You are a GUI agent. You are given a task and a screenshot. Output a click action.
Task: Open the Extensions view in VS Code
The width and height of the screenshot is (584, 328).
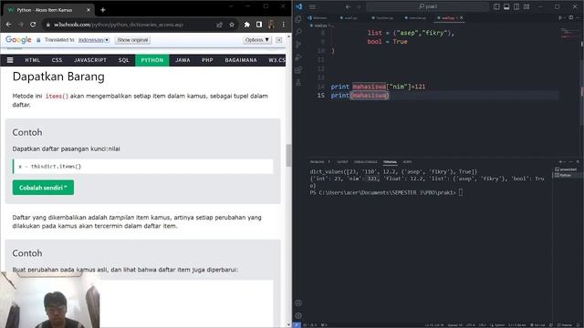click(298, 70)
